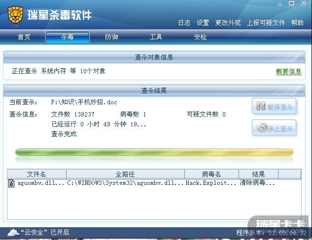Click the current file path F:\知识\手机妙招.doc

click(x=84, y=102)
